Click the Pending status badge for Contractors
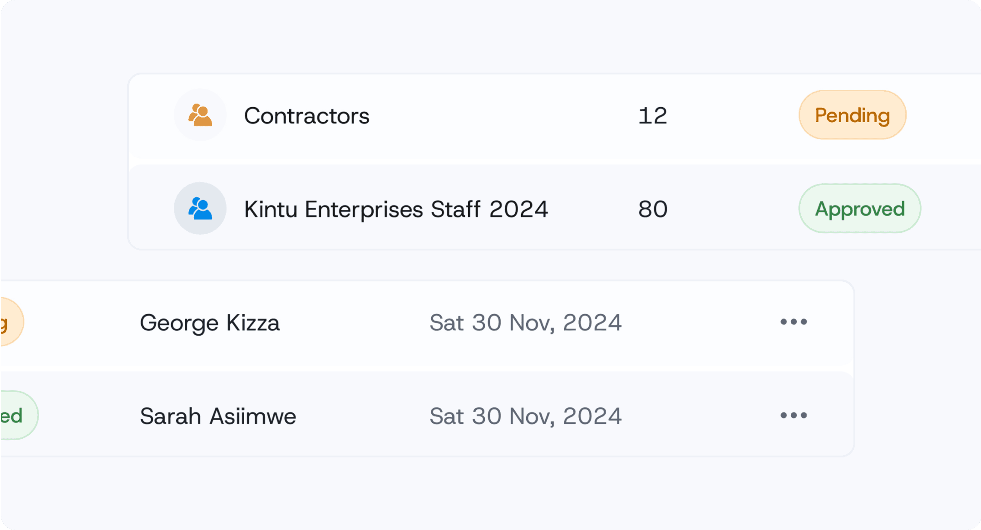Image resolution: width=981 pixels, height=530 pixels. (852, 115)
